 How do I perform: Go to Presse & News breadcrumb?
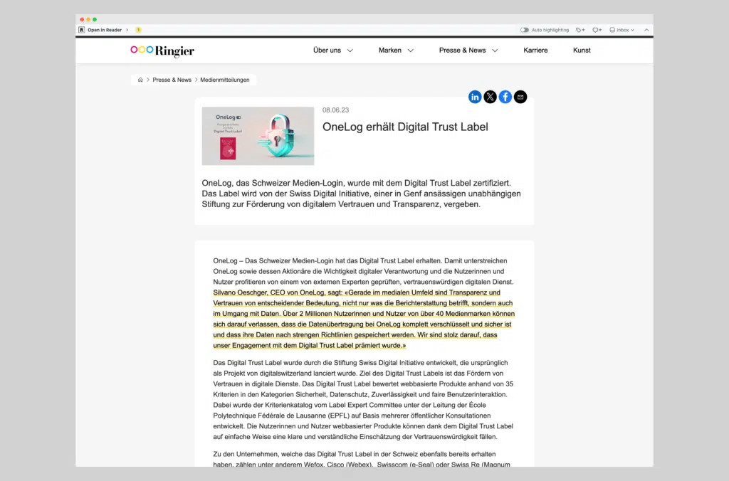click(x=172, y=80)
